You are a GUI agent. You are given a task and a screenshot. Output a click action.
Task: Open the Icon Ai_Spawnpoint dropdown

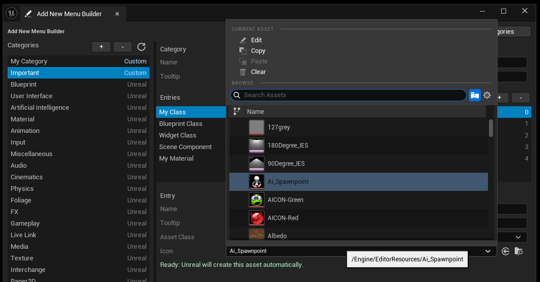tap(361, 251)
